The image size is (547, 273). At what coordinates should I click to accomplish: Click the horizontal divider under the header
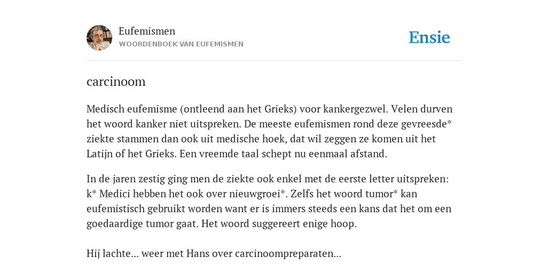pos(273,61)
